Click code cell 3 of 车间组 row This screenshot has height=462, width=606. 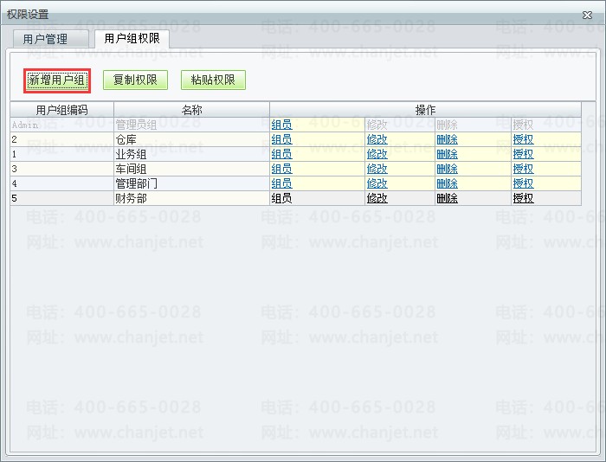pyautogui.click(x=61, y=169)
